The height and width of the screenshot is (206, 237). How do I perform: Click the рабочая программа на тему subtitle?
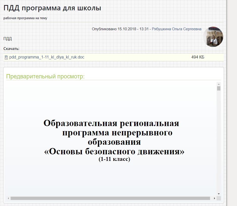(x=25, y=18)
